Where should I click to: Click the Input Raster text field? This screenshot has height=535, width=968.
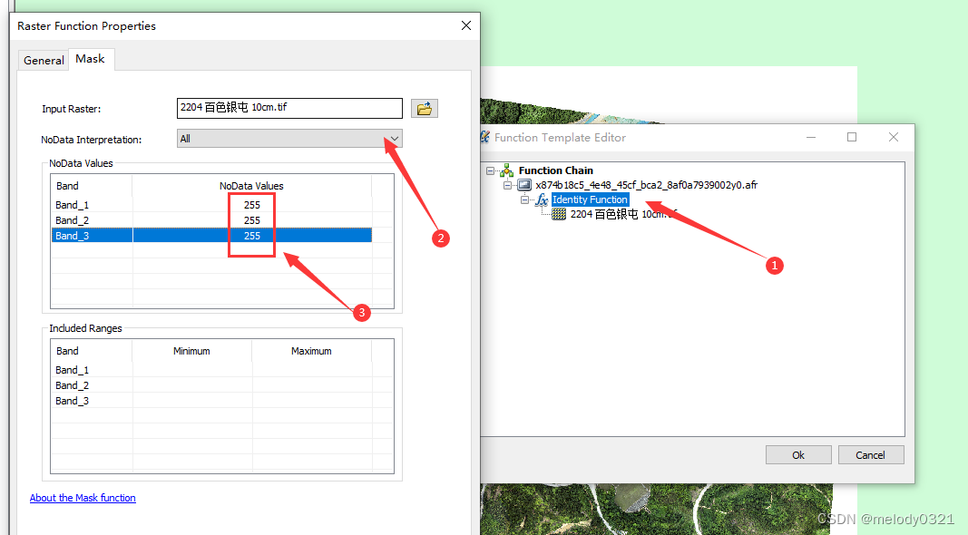tap(289, 108)
